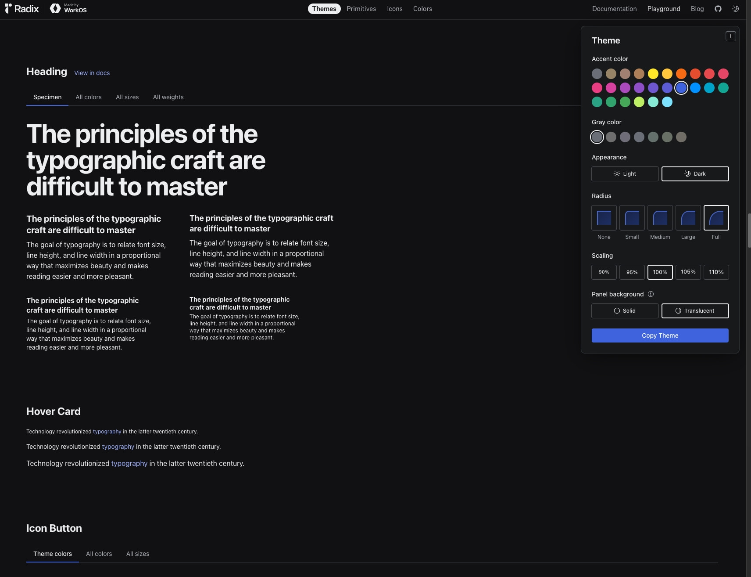This screenshot has height=577, width=751.
Task: Open the Blog link in header
Action: [x=697, y=9]
